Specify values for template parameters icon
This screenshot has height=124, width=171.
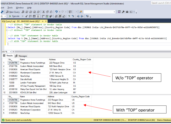[87, 16]
